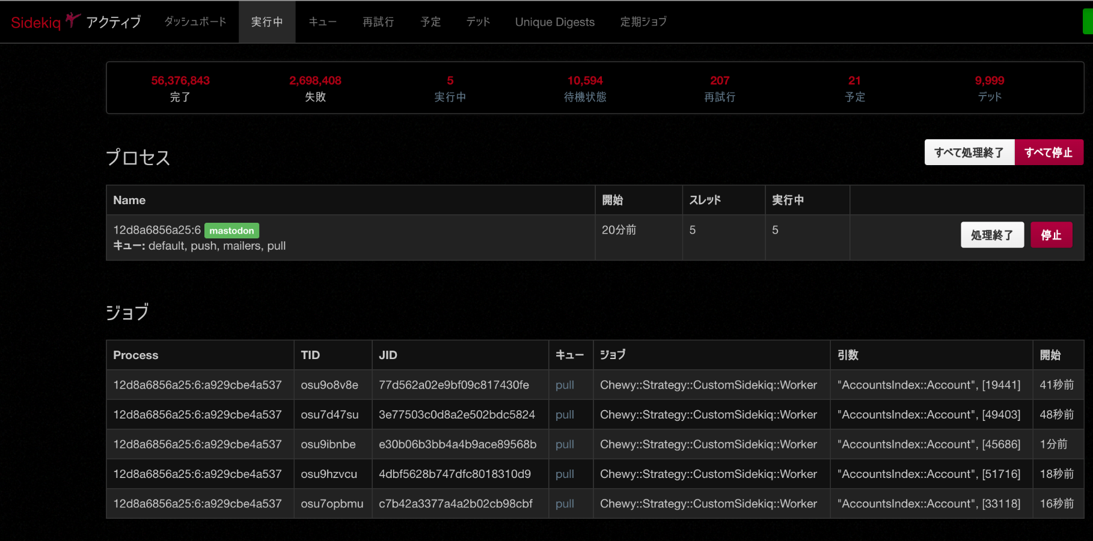
Task: Open the 待機状態 count 10,594
Action: (585, 80)
